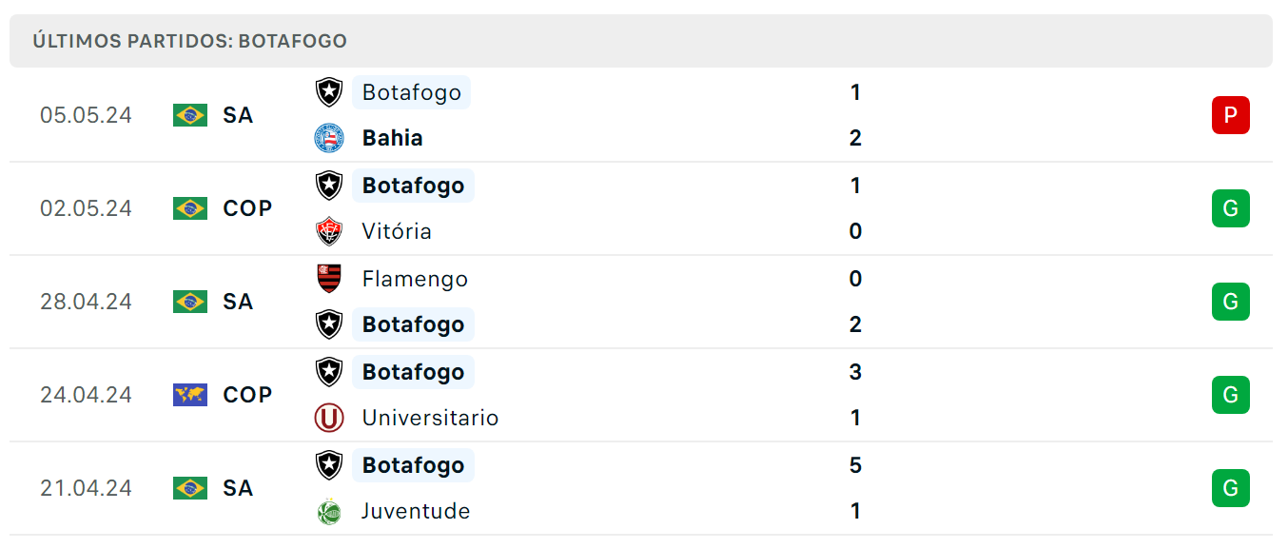Screen dimensions: 1288x549
Task: Click the red P result badge
Action: (1230, 115)
